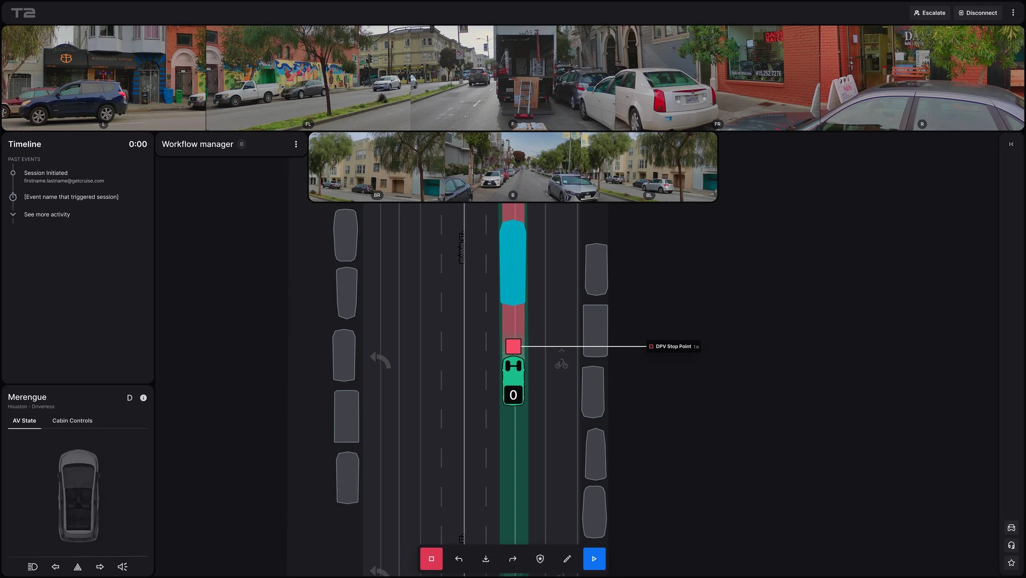The width and height of the screenshot is (1026, 578).
Task: Open the vehicle info icon beside Merengue
Action: 143,398
